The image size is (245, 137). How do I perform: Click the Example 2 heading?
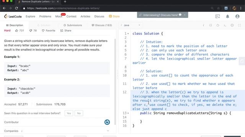click(12, 80)
